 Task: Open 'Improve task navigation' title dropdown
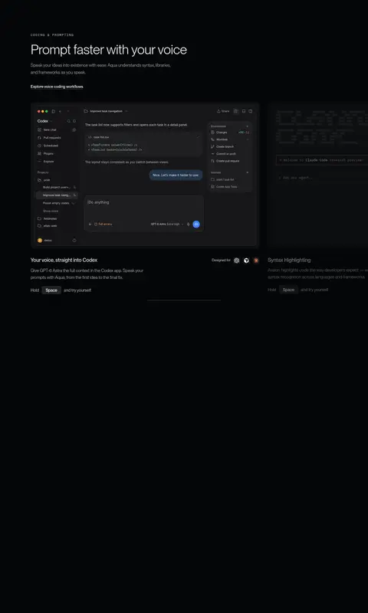click(106, 111)
